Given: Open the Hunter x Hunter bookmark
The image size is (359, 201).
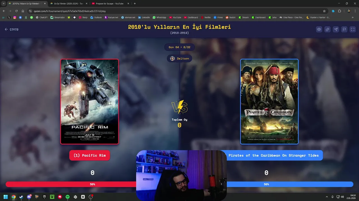Looking at the screenshot, I should coord(318,17).
